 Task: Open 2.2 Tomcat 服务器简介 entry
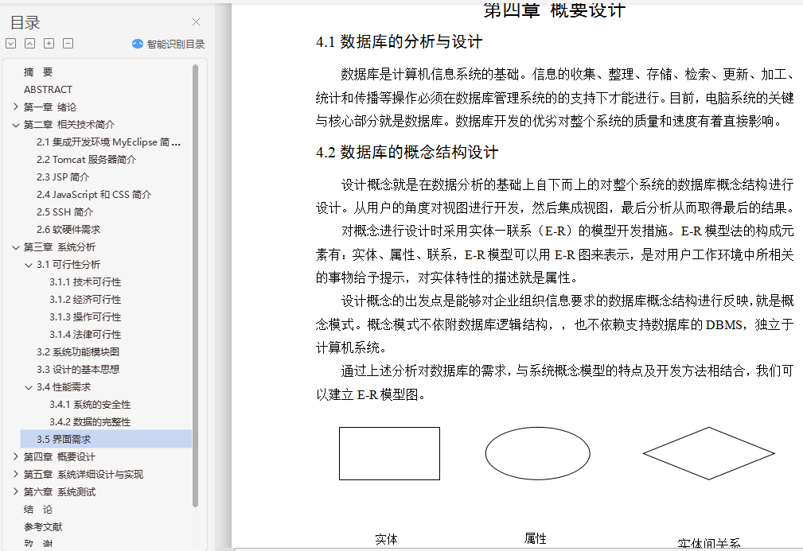click(x=86, y=160)
